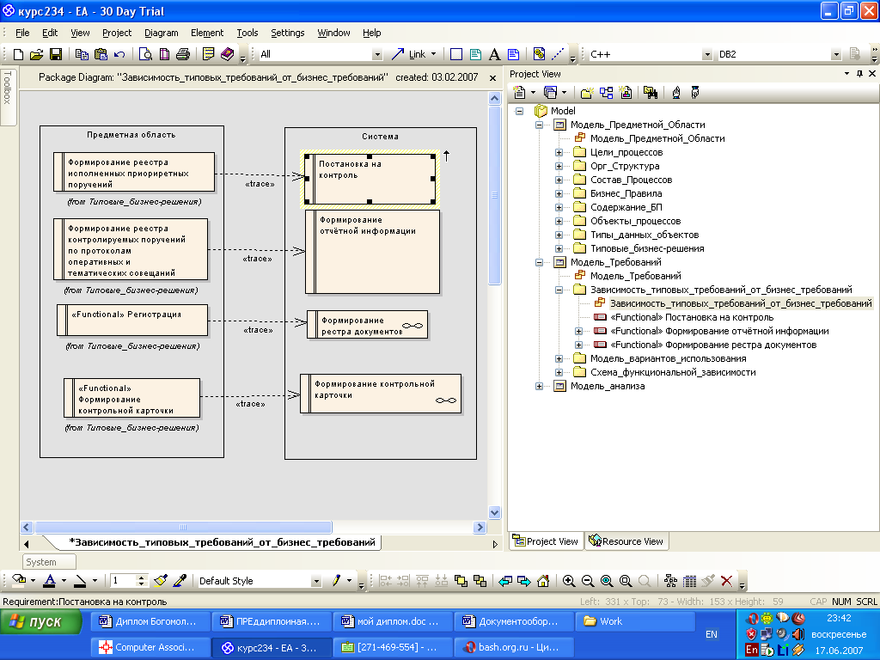
Task: Go to previous diagram with left arrow icon
Action: coord(505,581)
